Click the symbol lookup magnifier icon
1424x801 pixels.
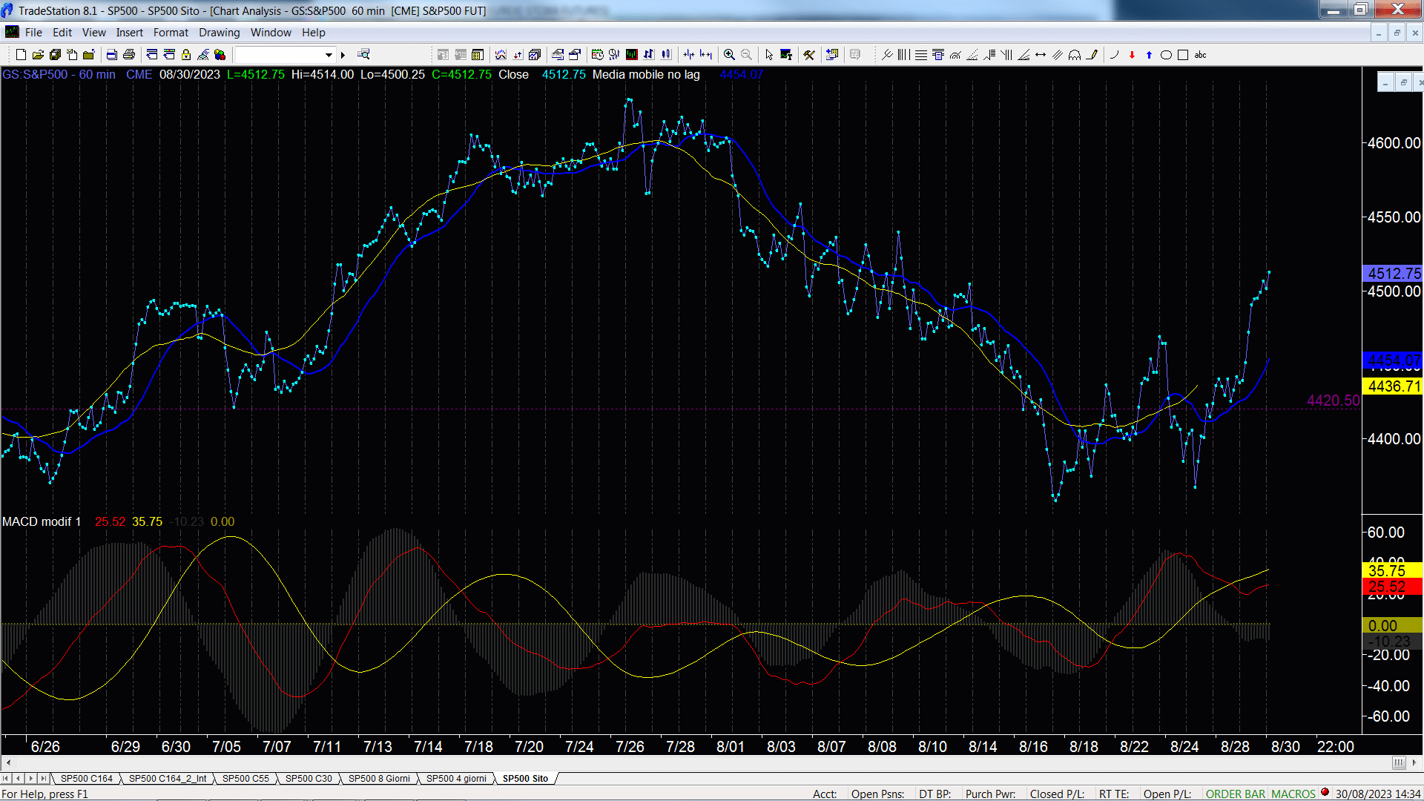(363, 54)
